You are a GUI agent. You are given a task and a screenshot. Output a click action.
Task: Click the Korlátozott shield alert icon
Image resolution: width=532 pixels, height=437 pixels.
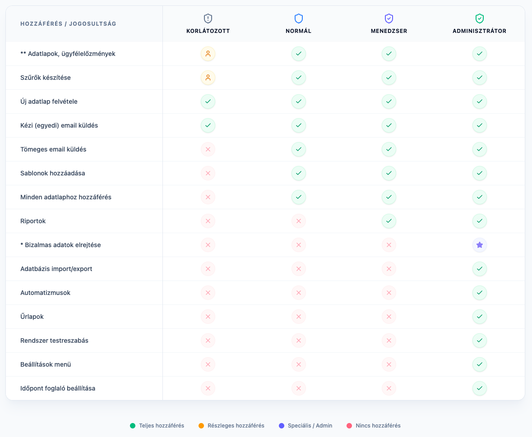pos(208,18)
